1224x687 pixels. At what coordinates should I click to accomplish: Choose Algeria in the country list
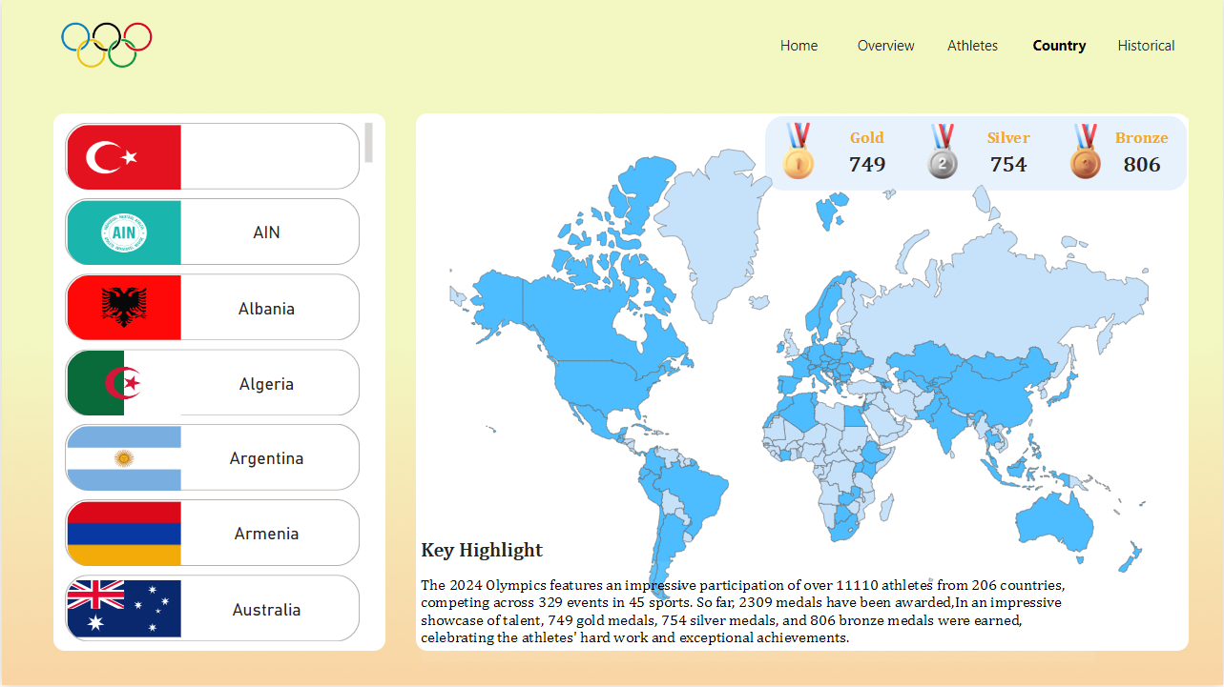coord(213,382)
